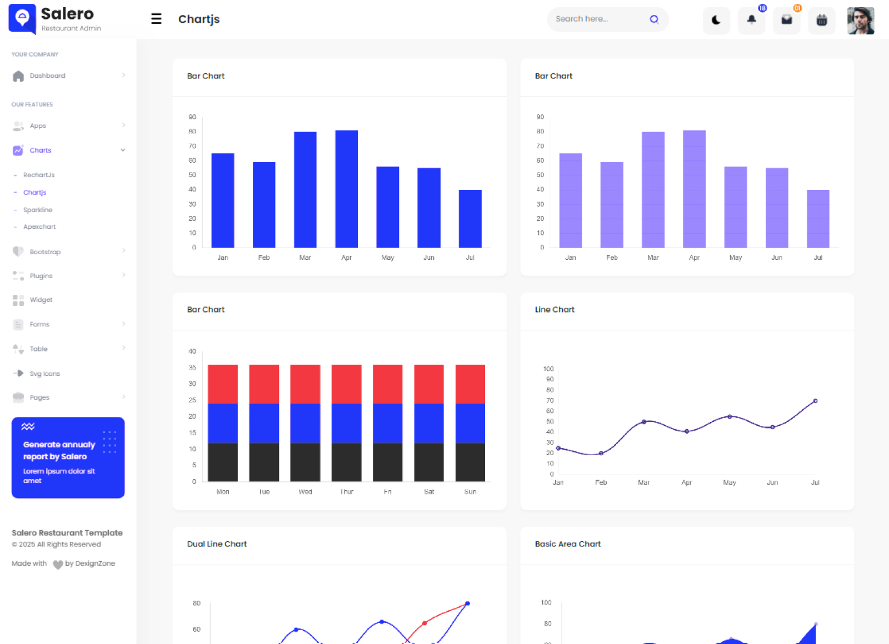Open notifications bell icon
889x644 pixels.
[751, 21]
